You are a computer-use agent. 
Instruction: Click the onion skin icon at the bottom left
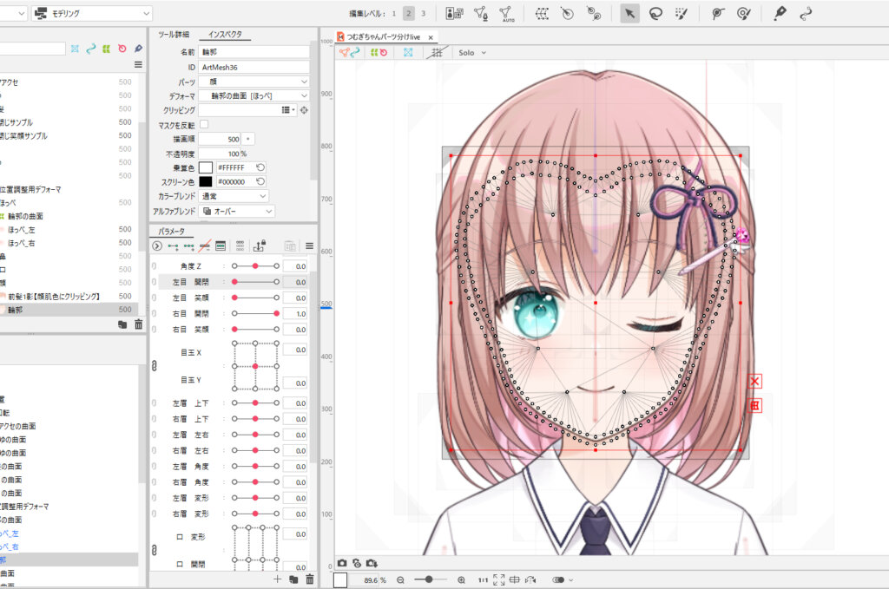[x=358, y=564]
